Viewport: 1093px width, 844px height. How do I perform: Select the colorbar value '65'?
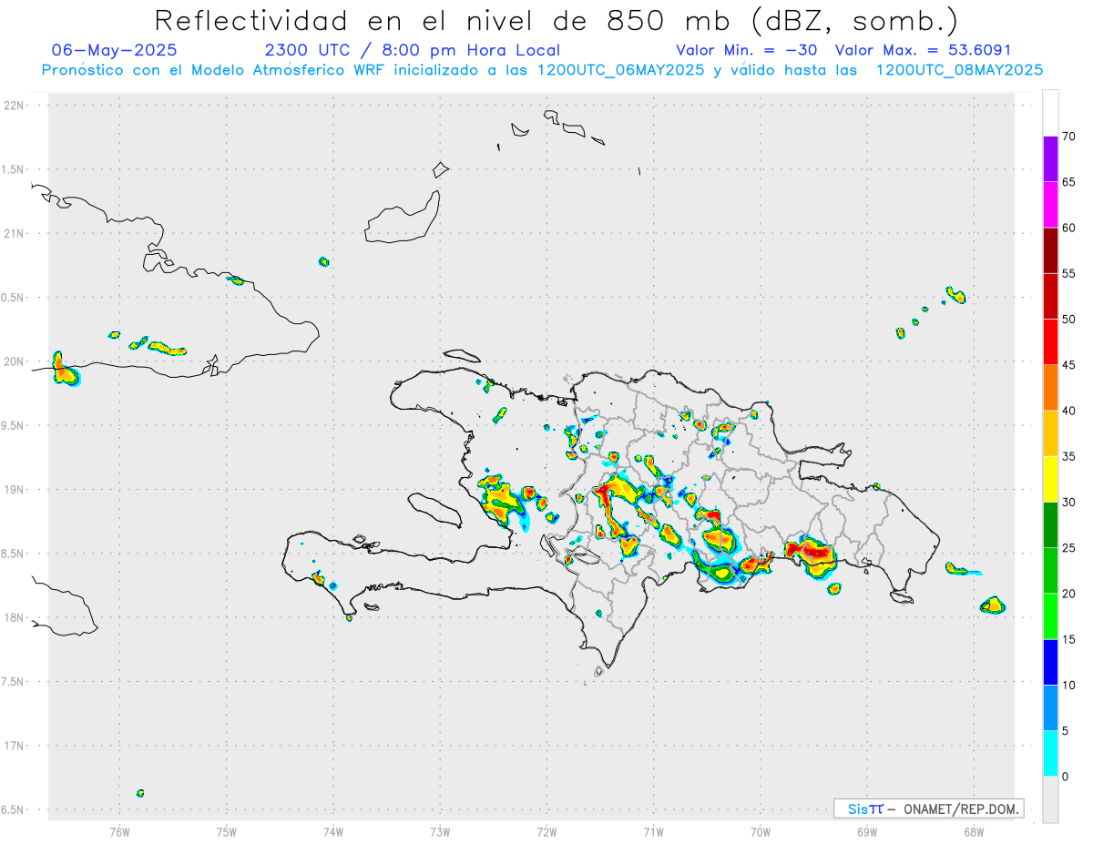(x=1069, y=182)
